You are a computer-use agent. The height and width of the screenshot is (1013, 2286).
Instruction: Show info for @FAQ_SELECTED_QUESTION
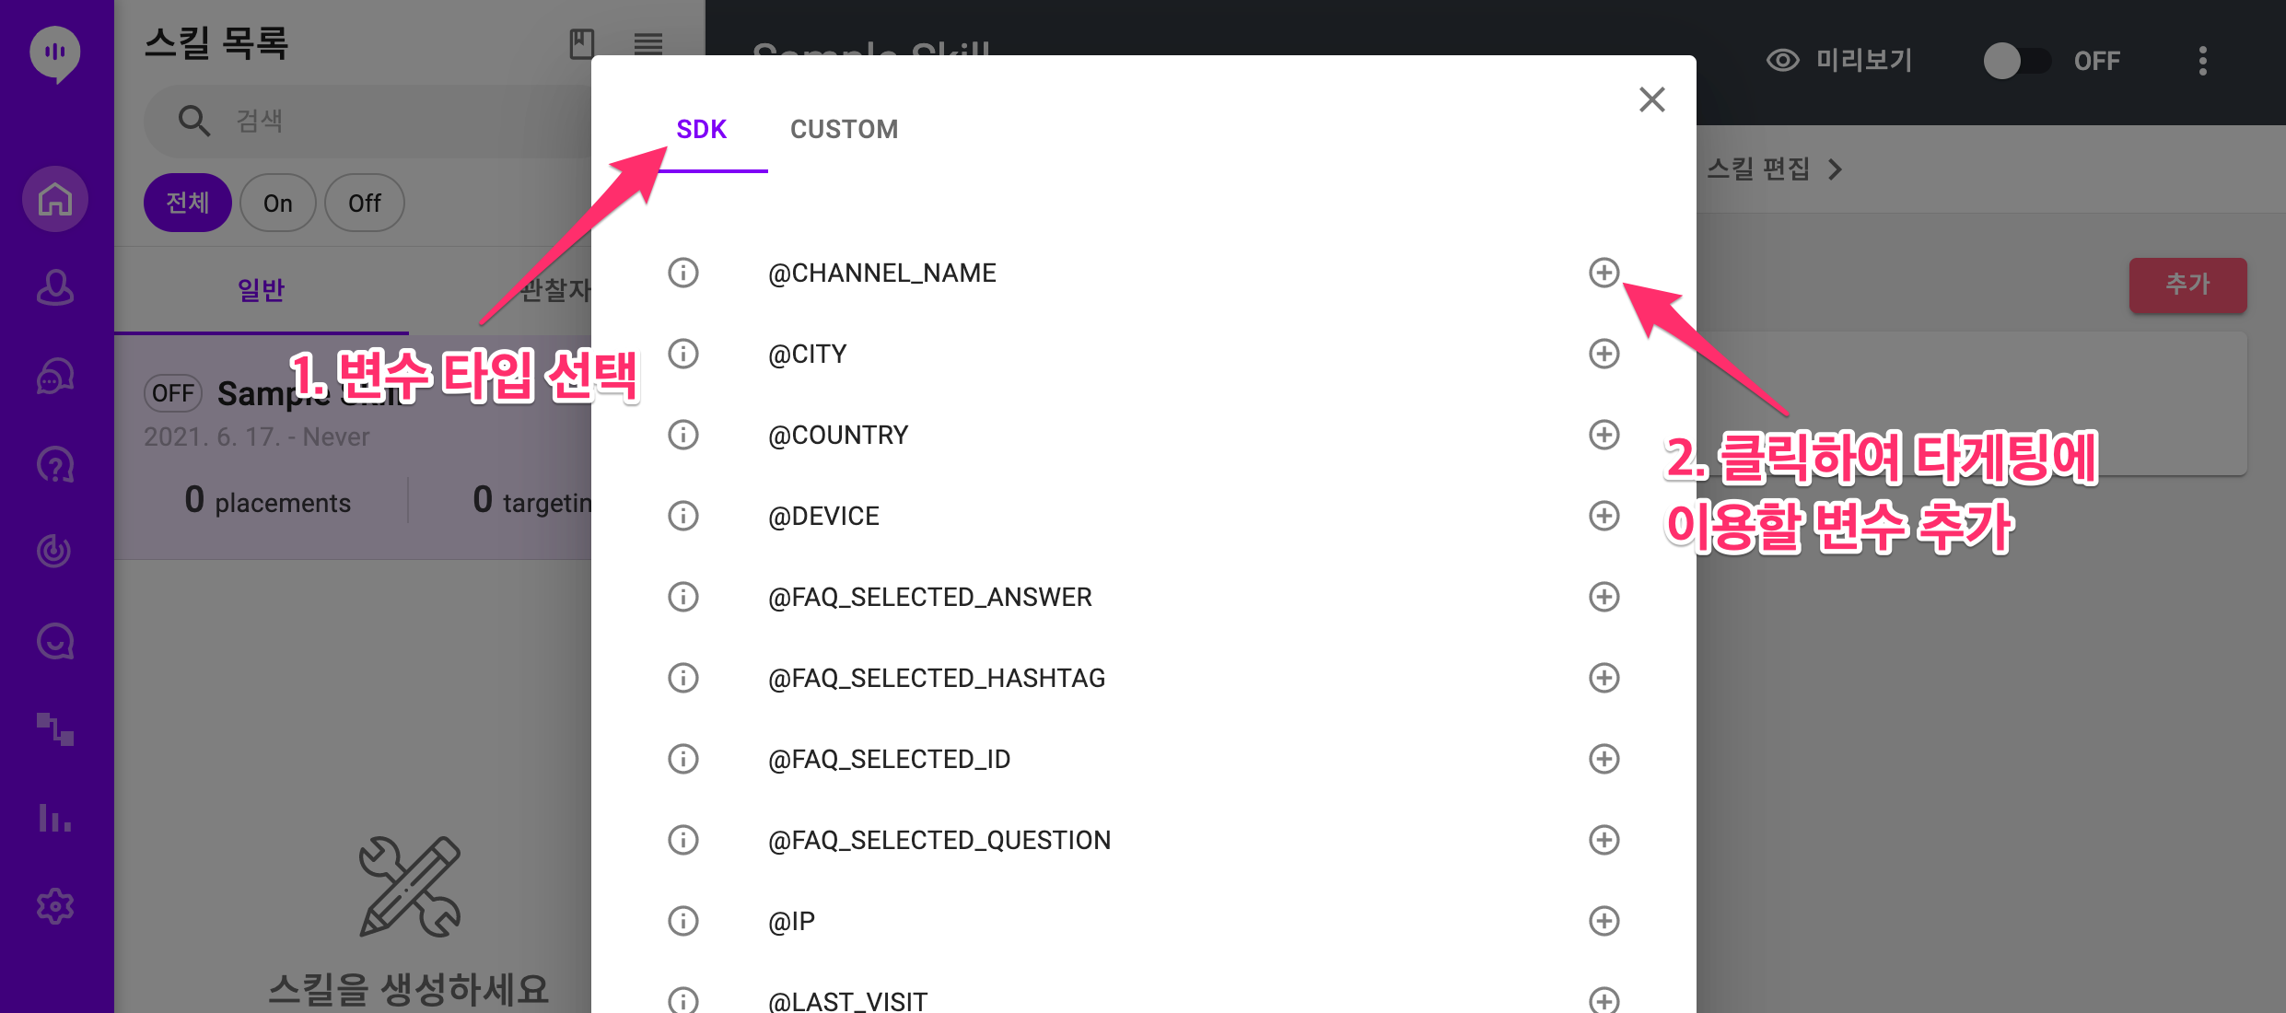click(x=683, y=840)
